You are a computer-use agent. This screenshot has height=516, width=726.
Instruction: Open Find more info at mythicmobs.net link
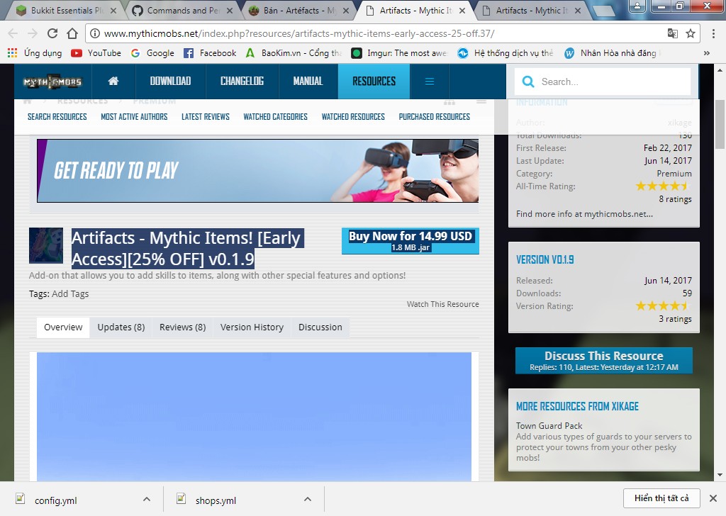click(x=584, y=214)
